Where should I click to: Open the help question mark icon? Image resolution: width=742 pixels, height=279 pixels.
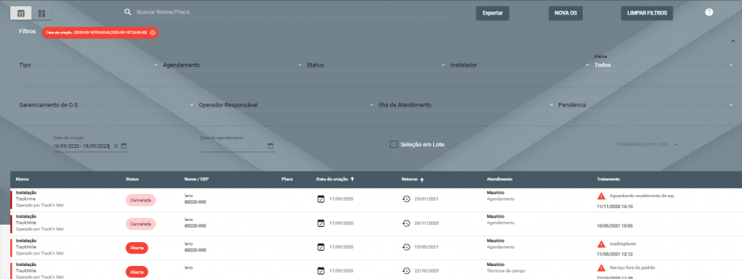(709, 12)
